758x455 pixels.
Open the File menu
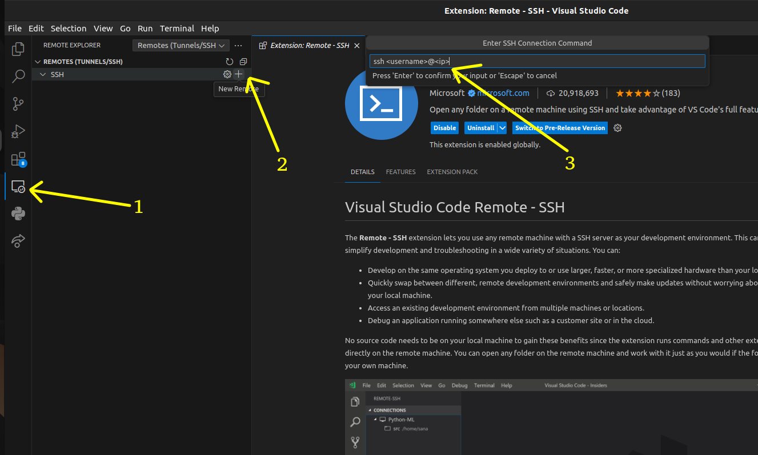pos(15,28)
